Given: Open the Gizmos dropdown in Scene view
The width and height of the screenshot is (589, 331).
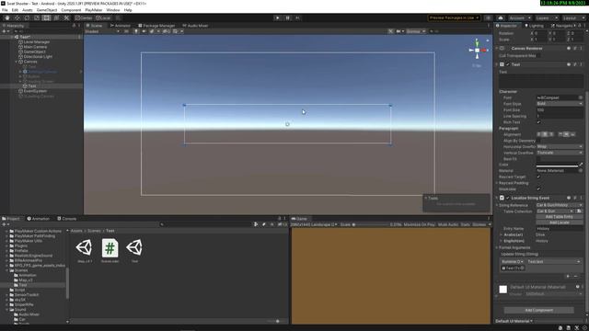Looking at the screenshot, I should point(415,31).
